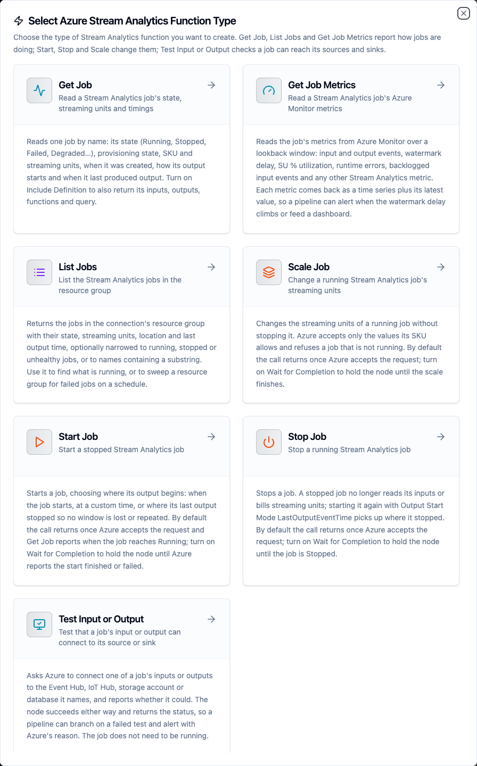The height and width of the screenshot is (766, 477).
Task: Pick the List Jobs description paragraph
Action: pyautogui.click(x=121, y=354)
